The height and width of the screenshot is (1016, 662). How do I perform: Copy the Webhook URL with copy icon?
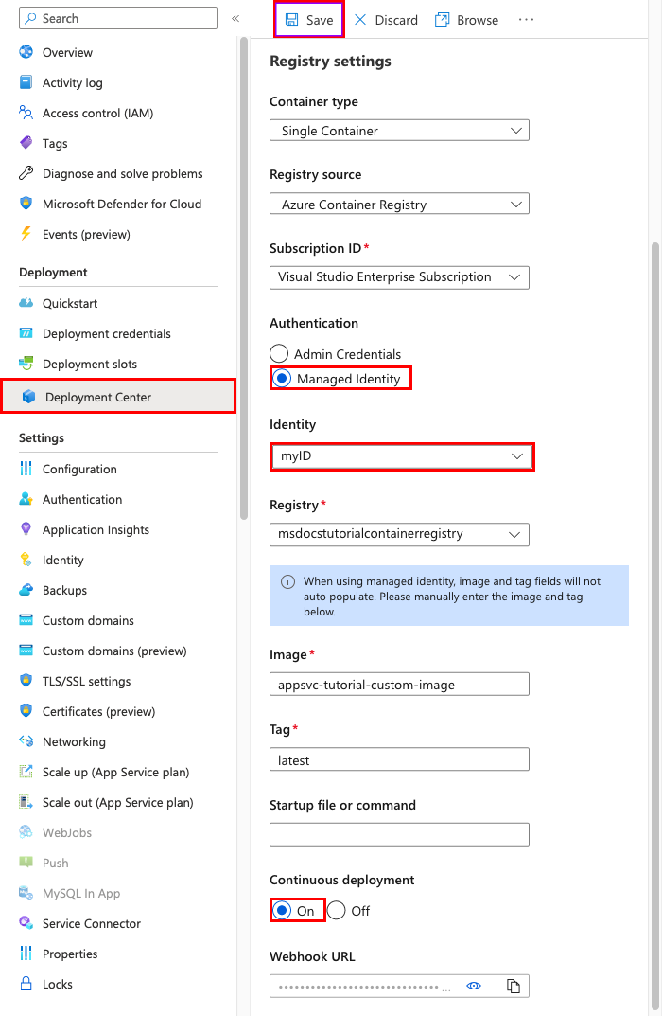514,986
